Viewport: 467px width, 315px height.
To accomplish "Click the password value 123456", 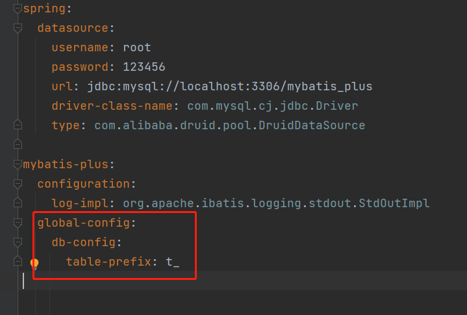I will point(144,67).
